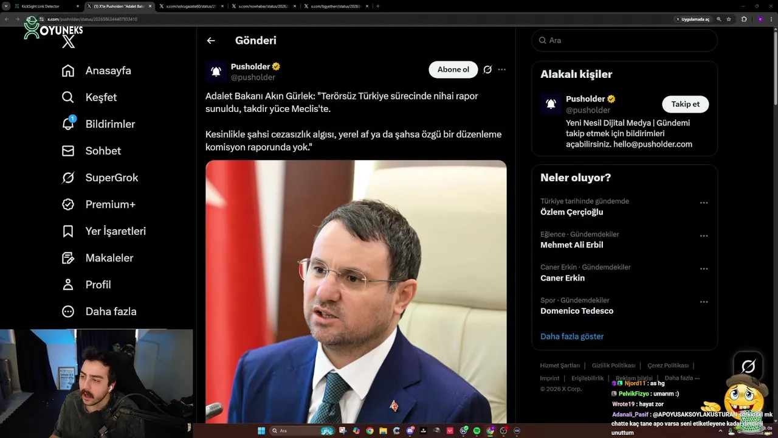Switch to bgyetherr status tab
Viewport: 778px width, 438px height.
pyautogui.click(x=336, y=6)
